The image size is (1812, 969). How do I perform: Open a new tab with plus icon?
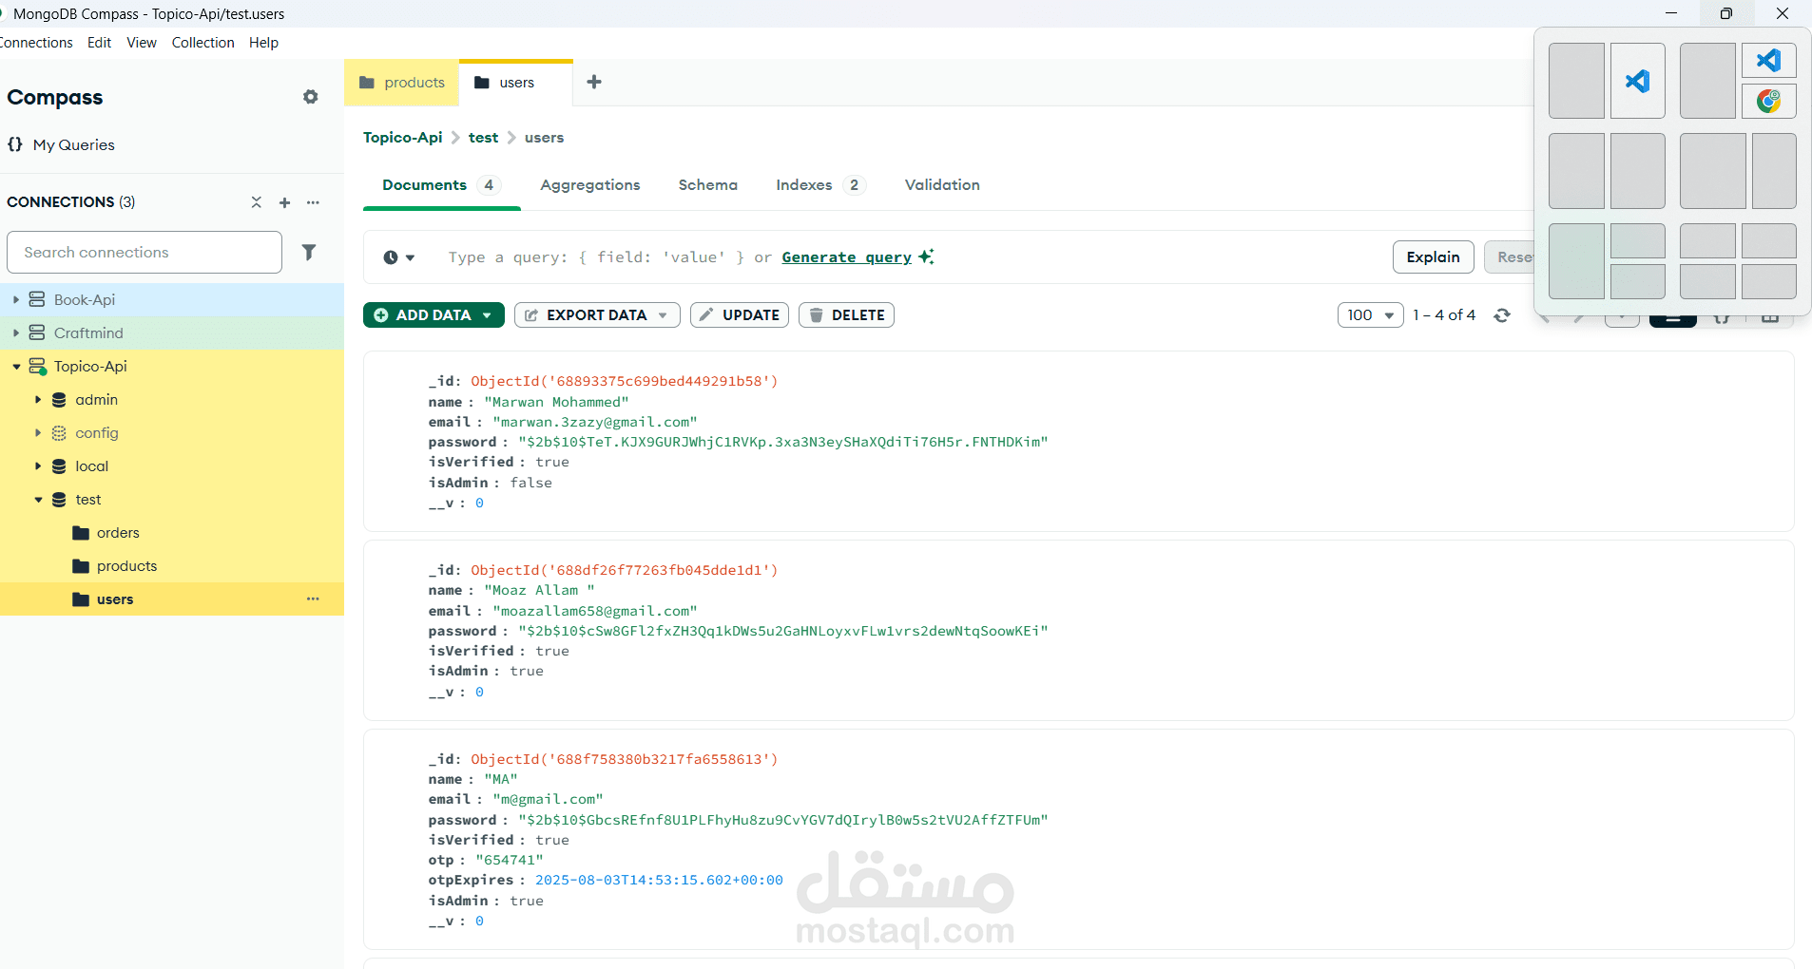[x=594, y=82]
